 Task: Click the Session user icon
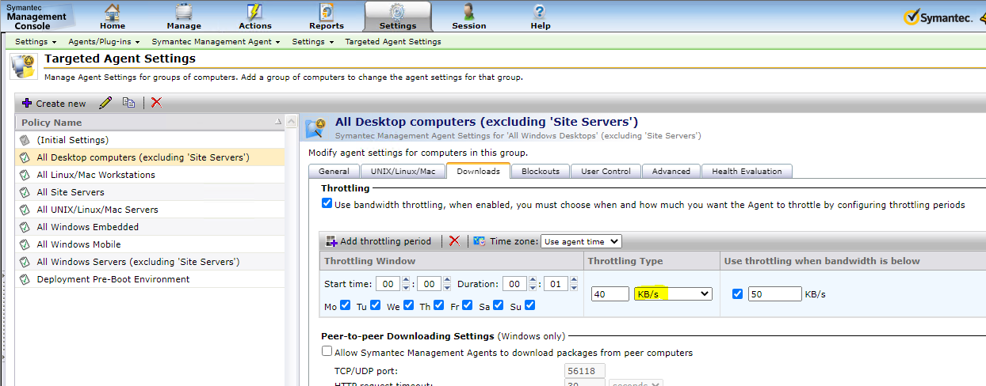click(x=469, y=12)
